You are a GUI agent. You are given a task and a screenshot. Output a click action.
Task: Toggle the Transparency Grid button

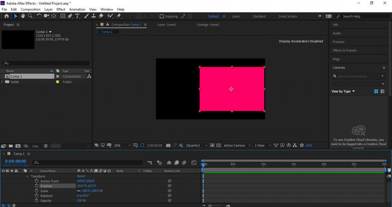[x=219, y=146]
